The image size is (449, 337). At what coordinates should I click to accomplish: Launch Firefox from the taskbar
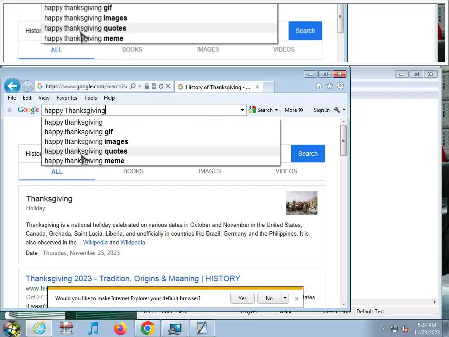[120, 328]
